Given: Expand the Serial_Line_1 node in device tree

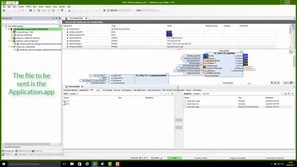Looking at the screenshot, I should pos(9,47).
